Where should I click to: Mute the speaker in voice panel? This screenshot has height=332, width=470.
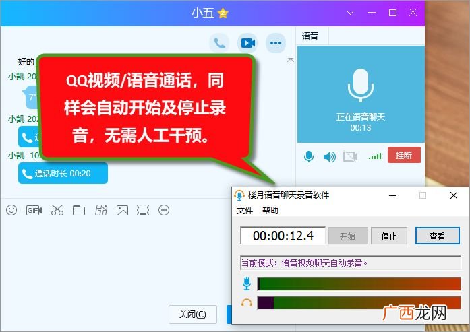(x=330, y=156)
